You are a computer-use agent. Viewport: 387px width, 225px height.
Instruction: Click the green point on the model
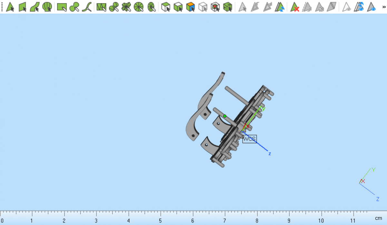tap(225, 116)
